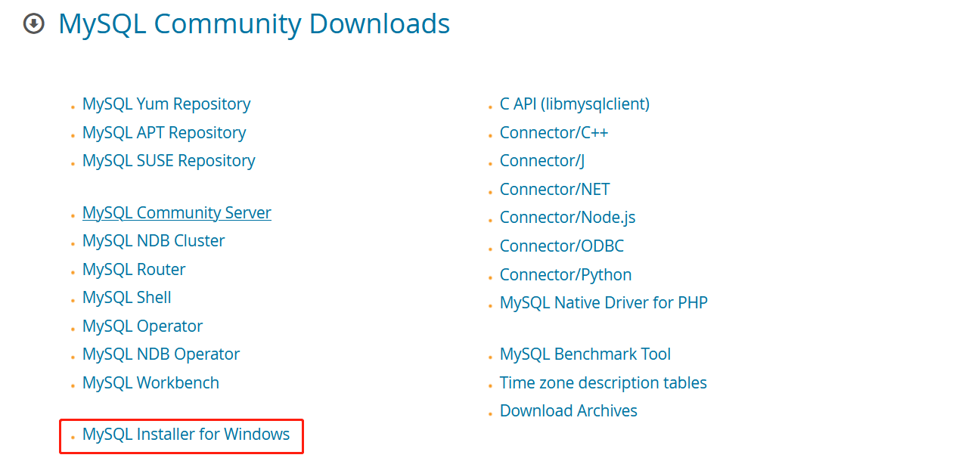962x461 pixels.
Task: Open MySQL Operator link
Action: pyautogui.click(x=142, y=326)
